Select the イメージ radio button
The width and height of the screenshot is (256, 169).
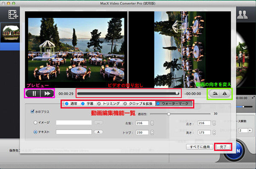[35, 122]
